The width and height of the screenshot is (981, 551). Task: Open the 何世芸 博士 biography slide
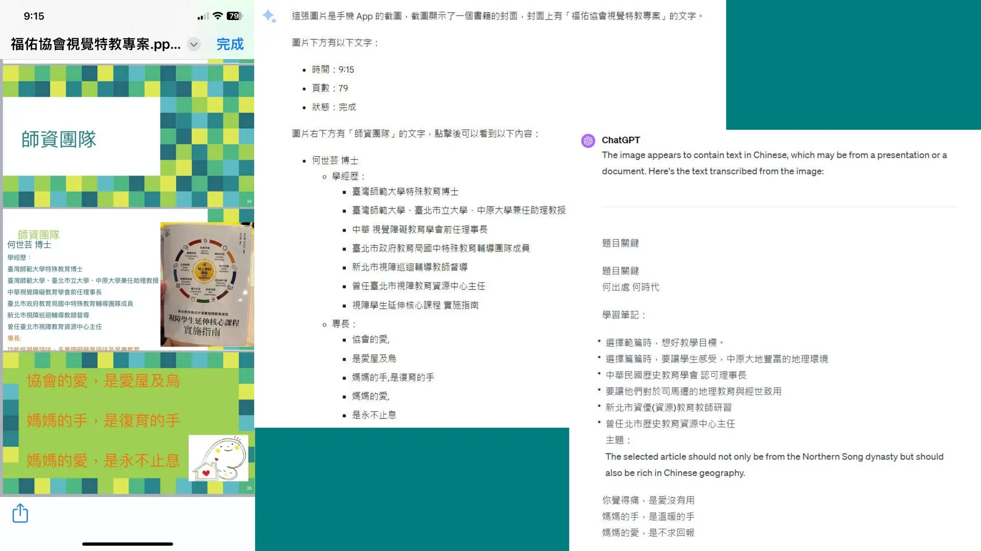(x=81, y=287)
